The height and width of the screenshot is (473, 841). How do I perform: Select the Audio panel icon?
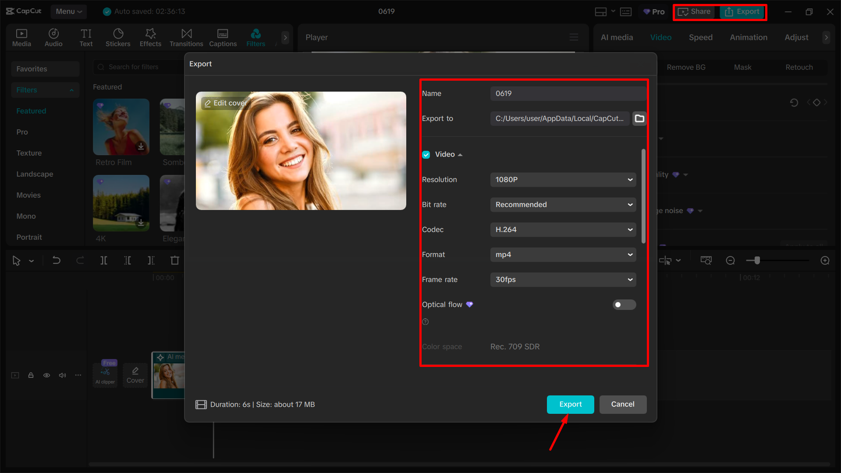point(53,37)
